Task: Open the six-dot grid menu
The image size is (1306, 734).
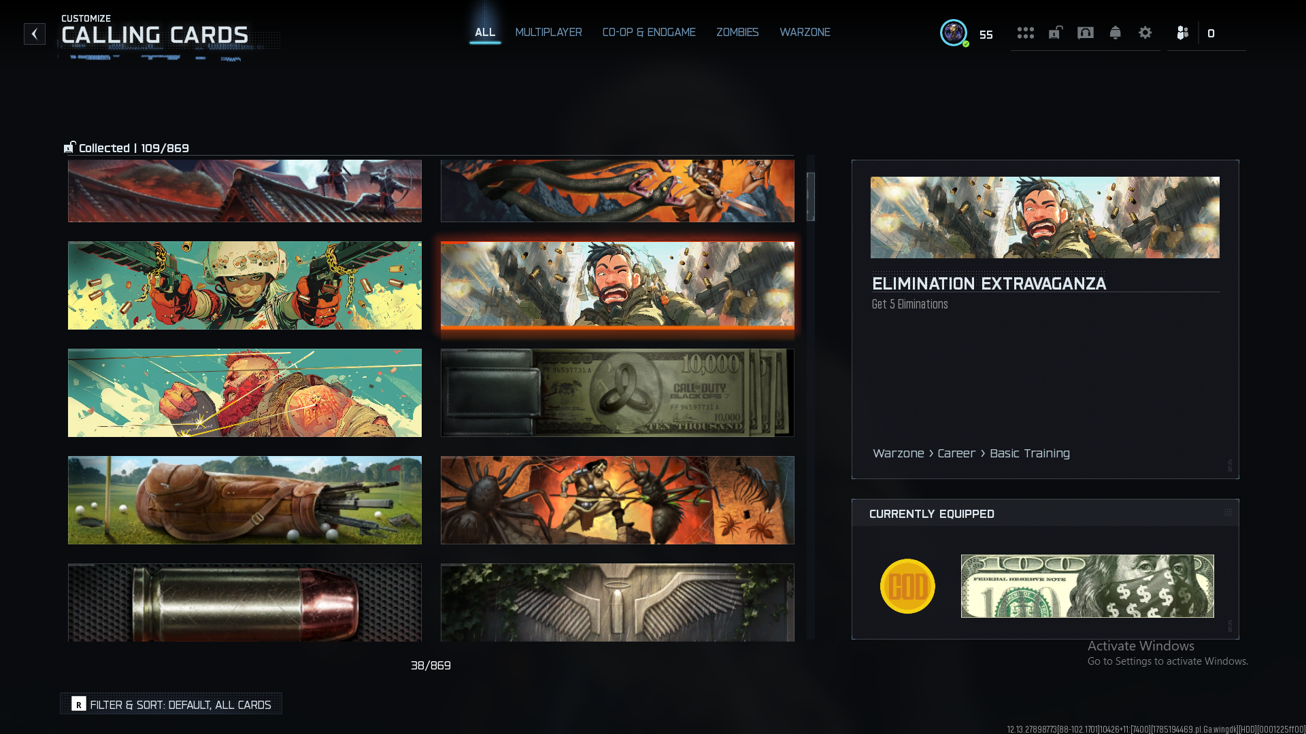Action: click(x=1026, y=33)
